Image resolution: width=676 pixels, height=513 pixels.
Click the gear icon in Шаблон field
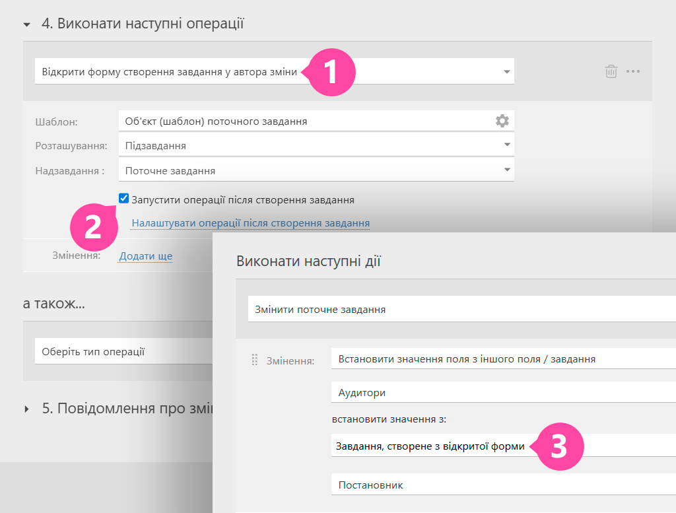tap(502, 121)
